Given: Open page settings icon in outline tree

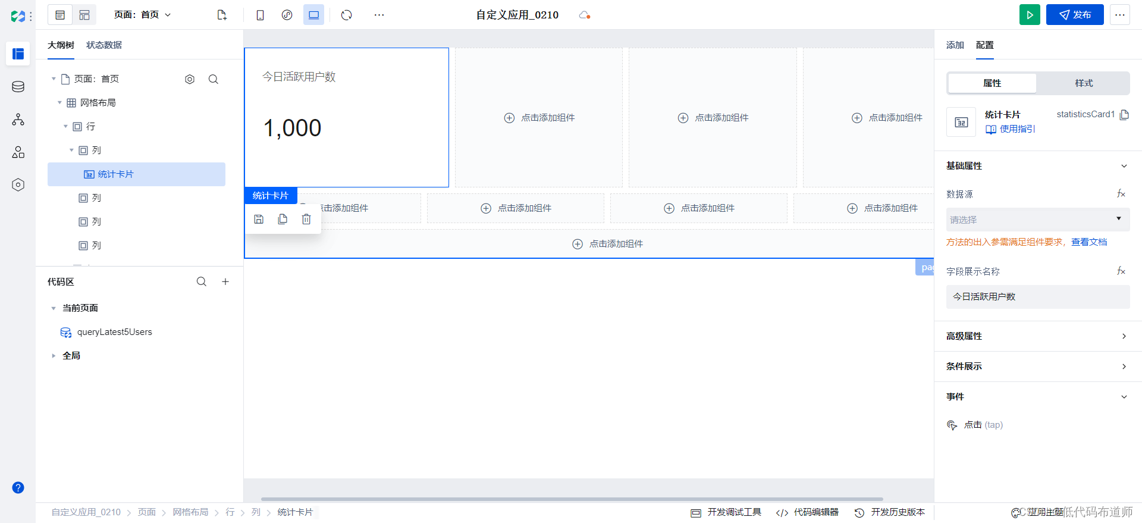Looking at the screenshot, I should click(x=190, y=79).
